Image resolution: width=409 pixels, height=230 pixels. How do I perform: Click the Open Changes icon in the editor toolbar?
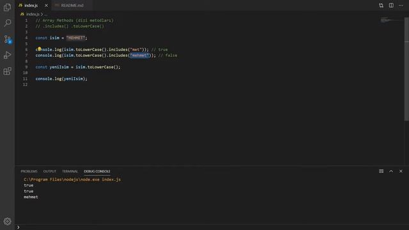click(x=381, y=6)
